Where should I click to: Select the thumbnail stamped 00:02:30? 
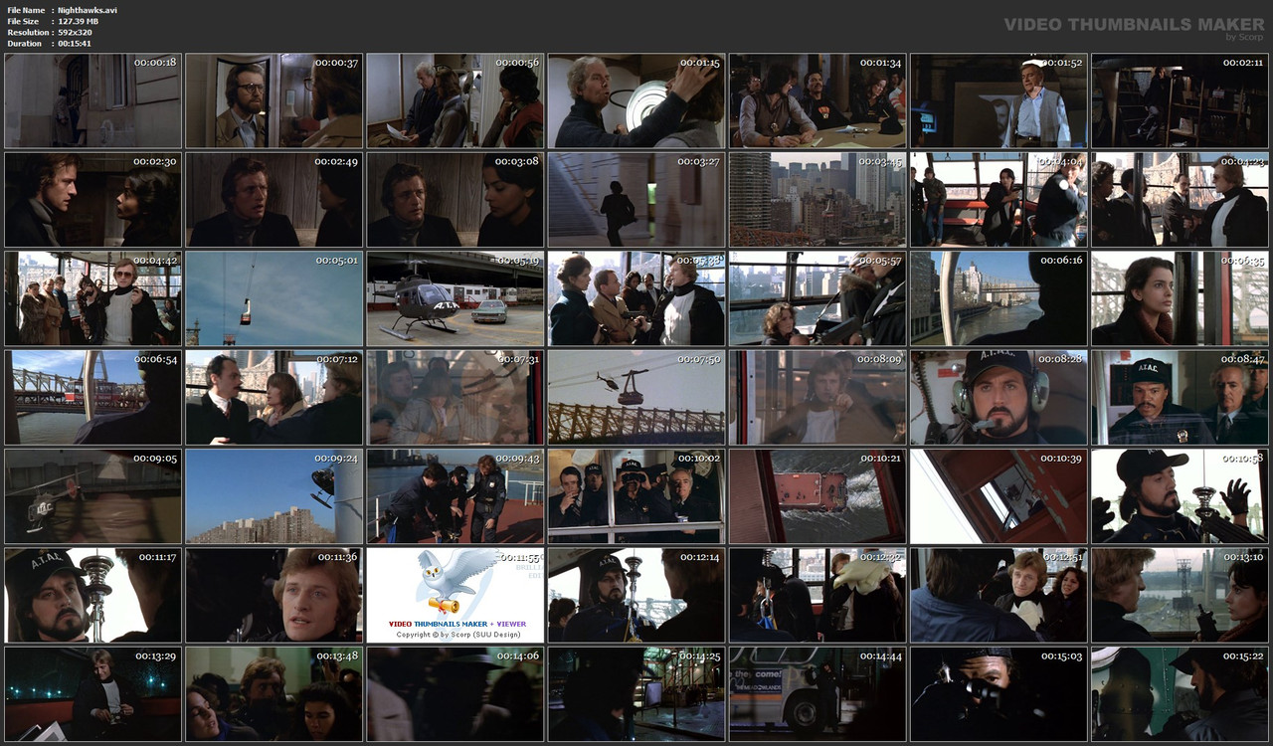(x=92, y=199)
